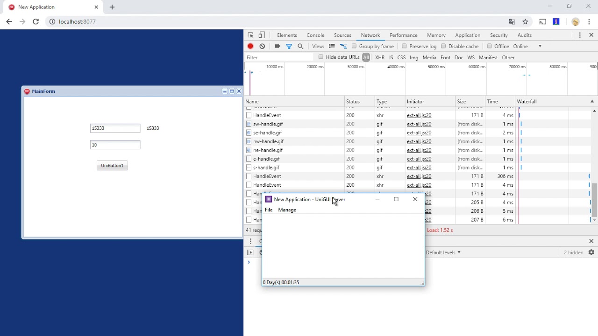Close the MainForm web window
This screenshot has width=598, height=336.
(239, 91)
